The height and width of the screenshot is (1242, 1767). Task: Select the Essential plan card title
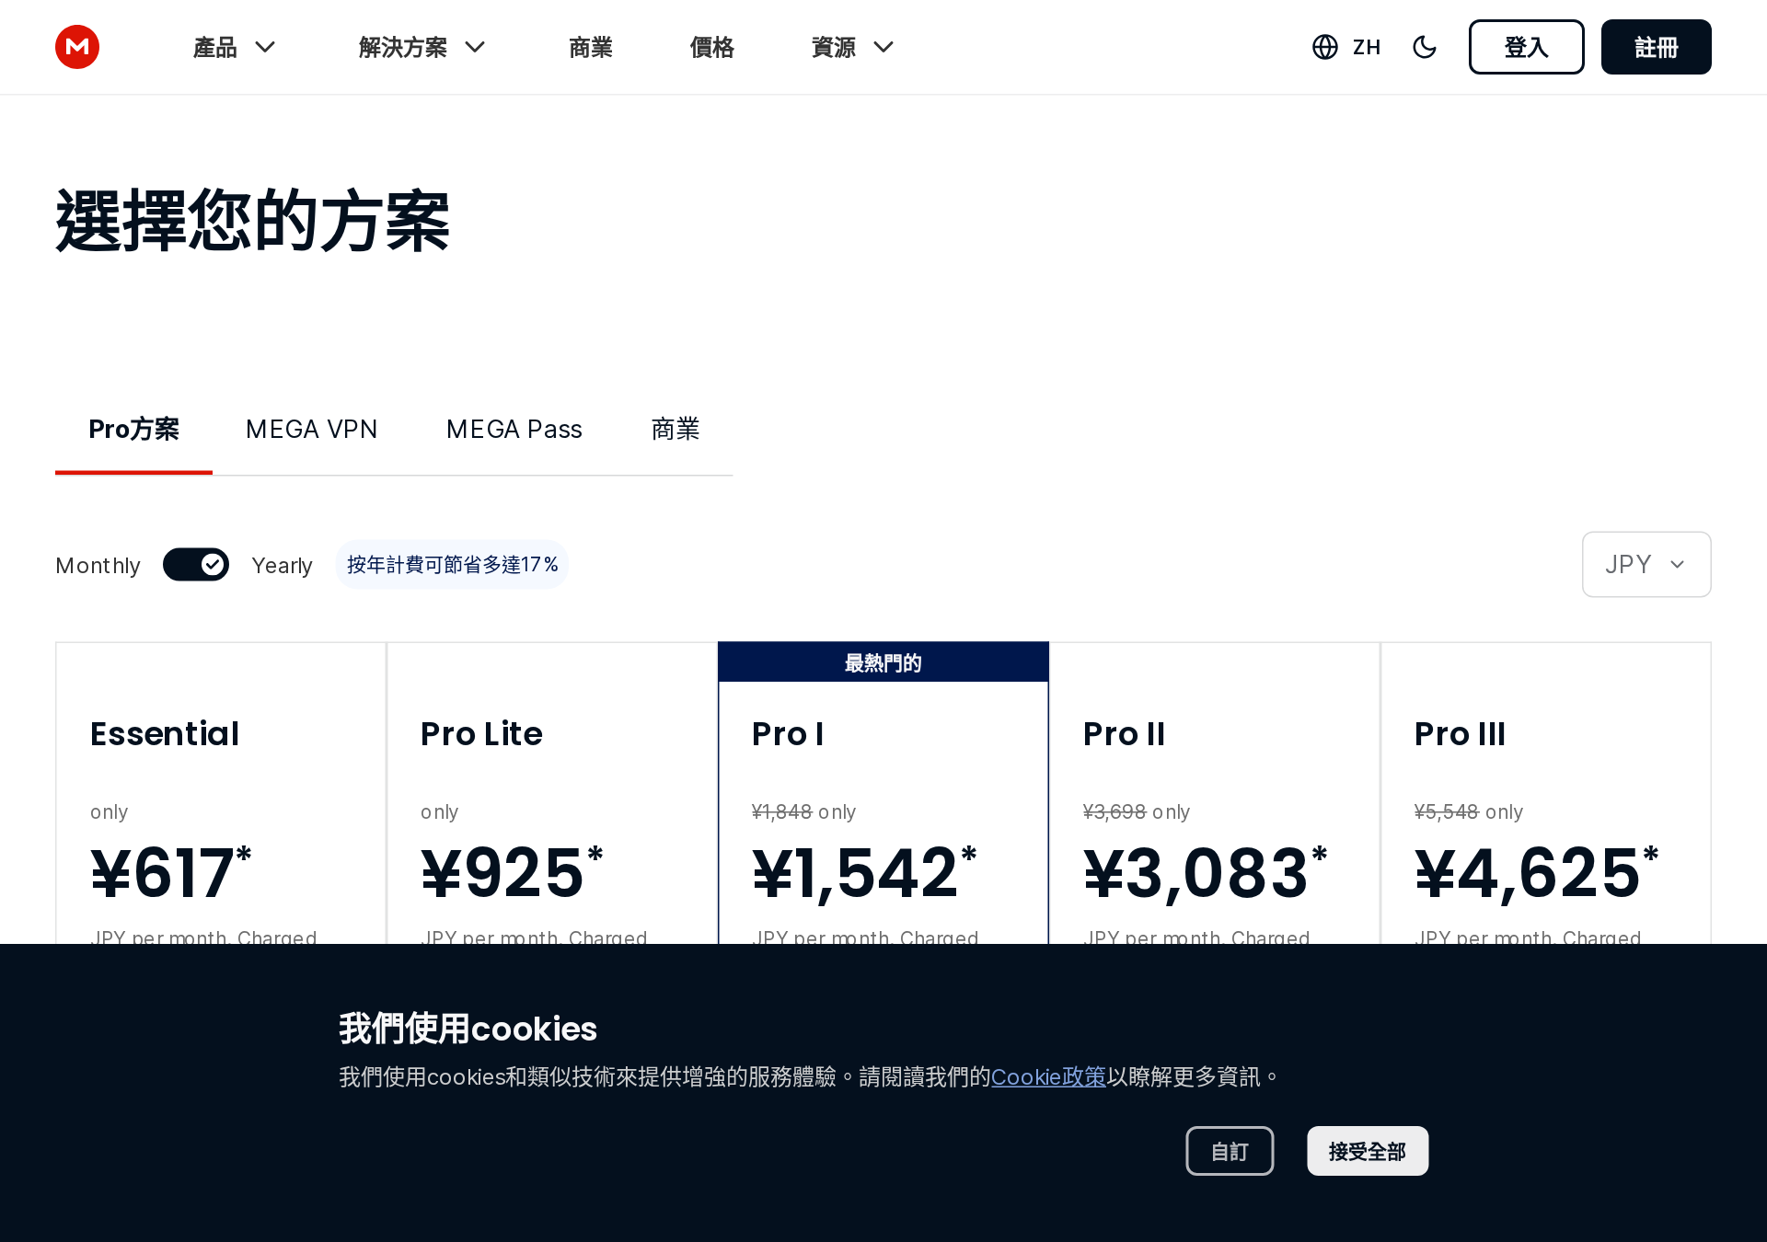click(x=165, y=733)
